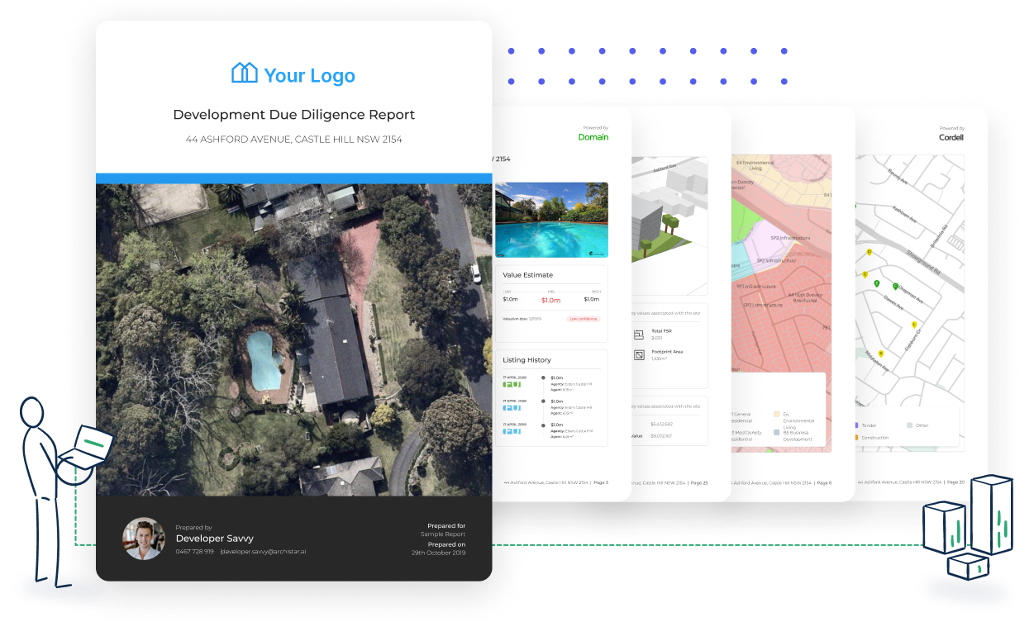Click the green agency logo in Listing History
This screenshot has height=622, width=1034.
[x=512, y=384]
